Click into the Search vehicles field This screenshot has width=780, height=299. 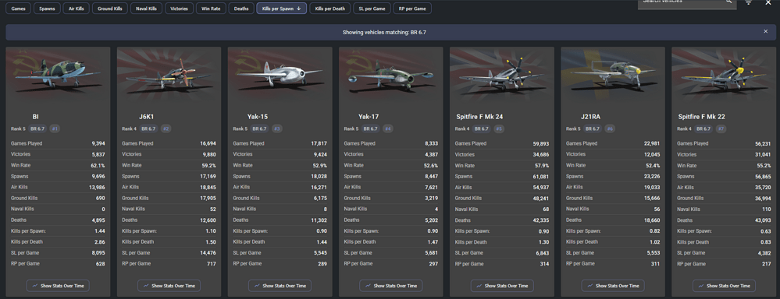(x=682, y=2)
